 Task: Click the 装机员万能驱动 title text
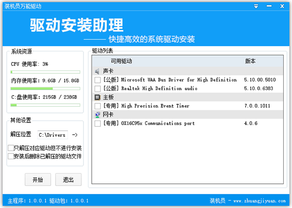[x=23, y=6]
